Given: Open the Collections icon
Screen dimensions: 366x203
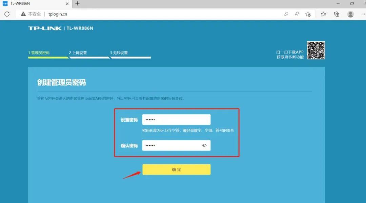Looking at the screenshot, I should pos(336,14).
